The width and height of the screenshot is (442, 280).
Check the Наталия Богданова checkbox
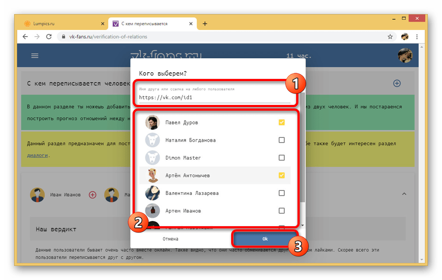coord(282,140)
